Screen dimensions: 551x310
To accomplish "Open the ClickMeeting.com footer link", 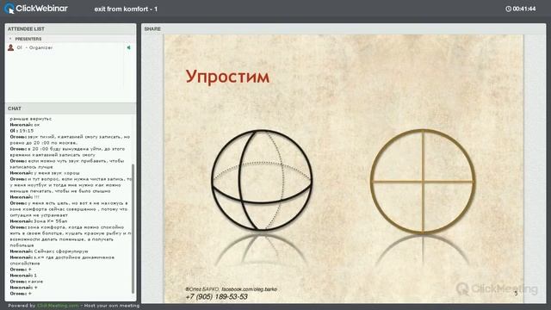I will [x=58, y=306].
